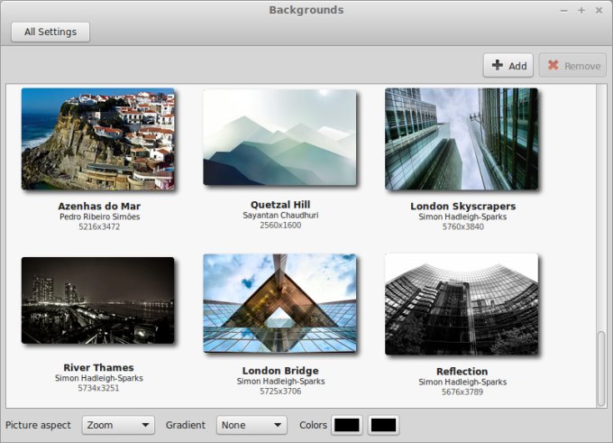Choose the London Bridge wallpaper thumbnail
Screen dimensions: 613x443
[279, 302]
